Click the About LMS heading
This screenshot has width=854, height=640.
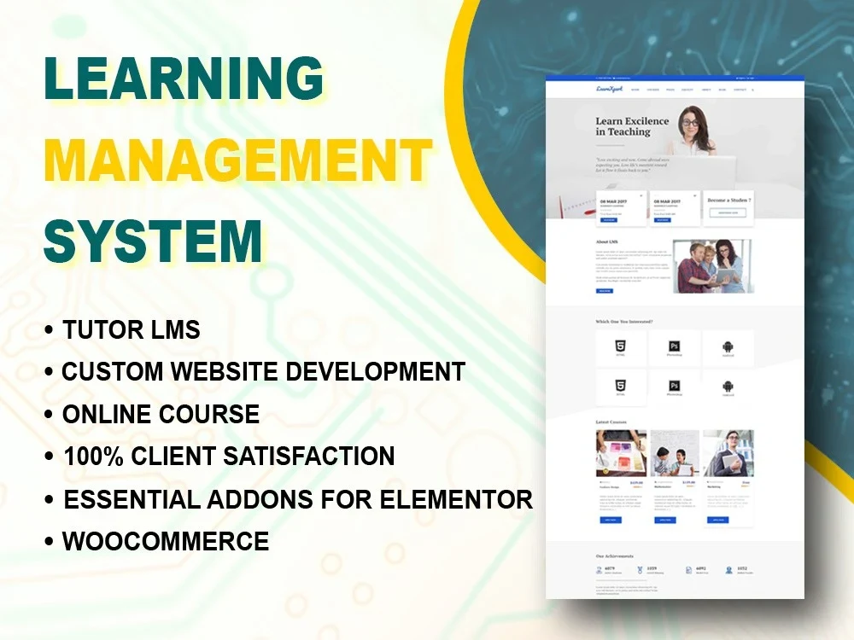point(606,241)
